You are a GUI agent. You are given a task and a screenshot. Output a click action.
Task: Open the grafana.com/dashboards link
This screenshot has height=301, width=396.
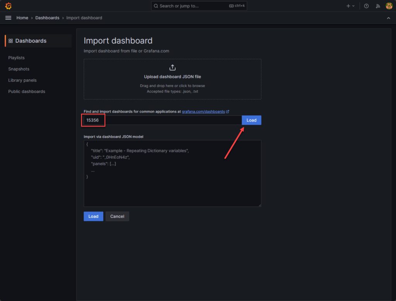click(204, 111)
